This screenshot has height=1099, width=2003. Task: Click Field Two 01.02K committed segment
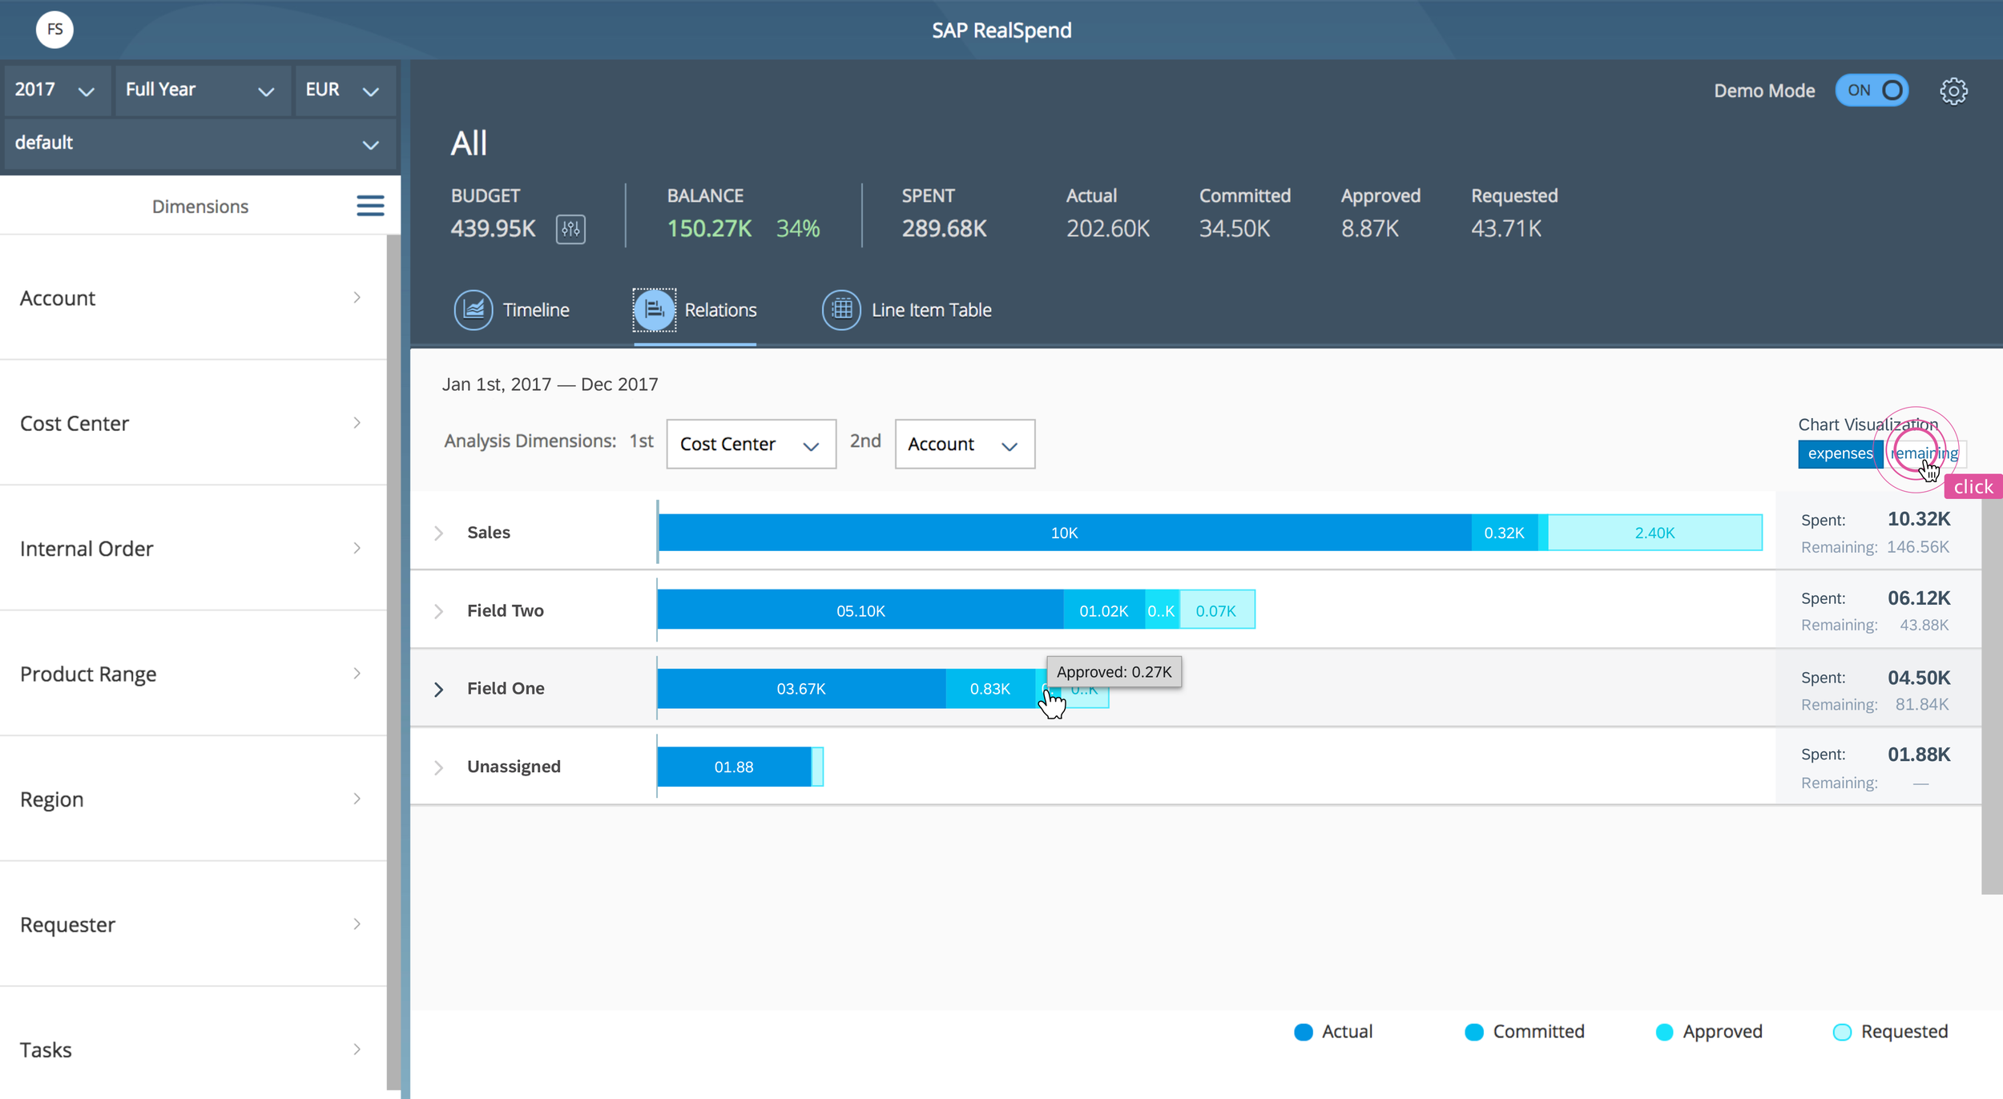[x=1103, y=610]
